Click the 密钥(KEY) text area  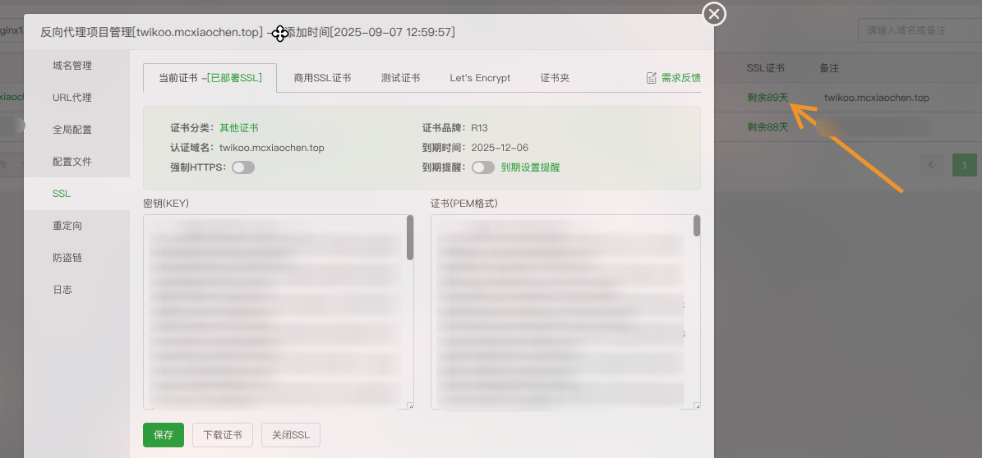click(x=275, y=312)
